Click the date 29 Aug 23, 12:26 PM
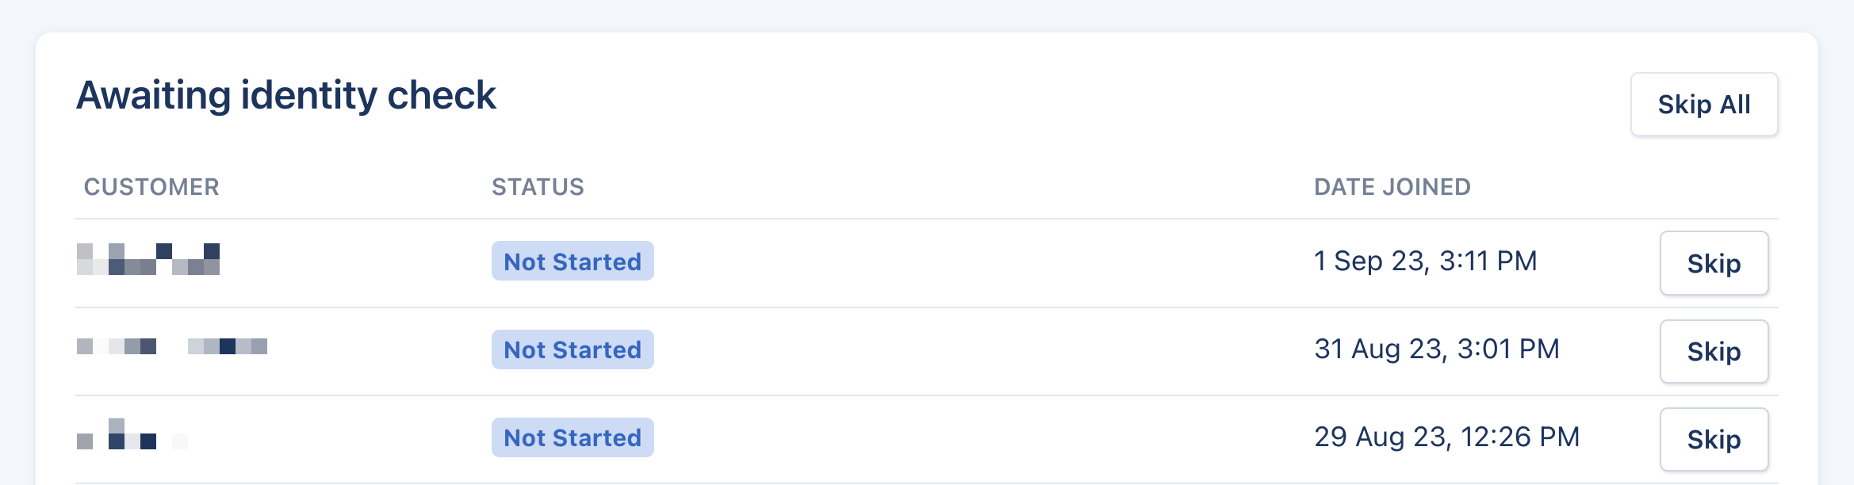The image size is (1854, 485). point(1446,437)
